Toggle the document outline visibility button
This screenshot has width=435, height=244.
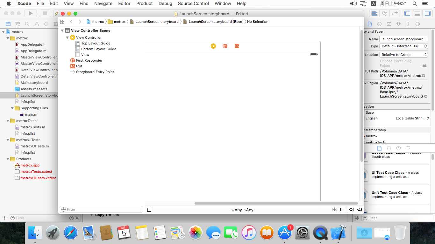click(x=149, y=210)
